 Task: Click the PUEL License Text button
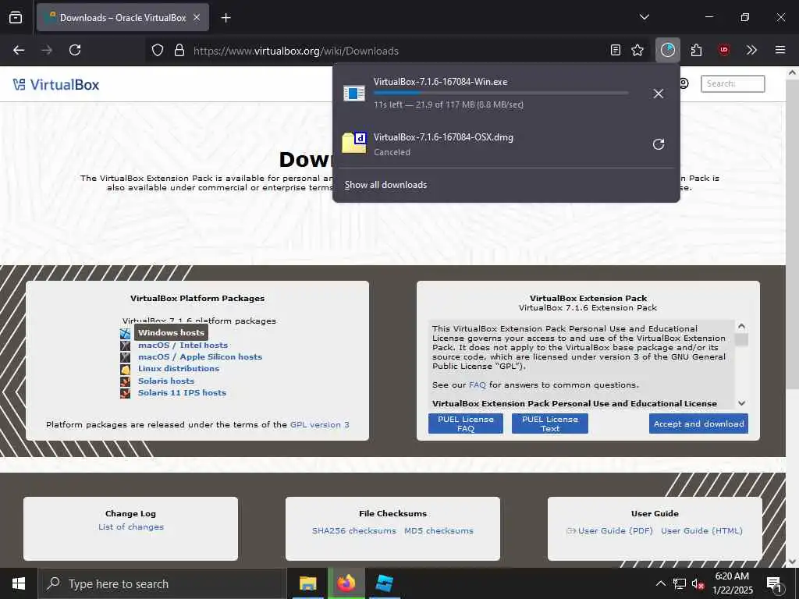pos(550,424)
